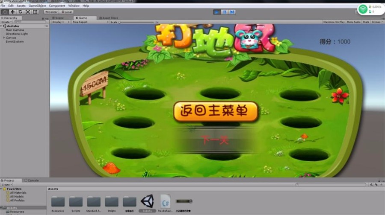Select Main Camera in Hierarchy
The image size is (385, 215).
[15, 30]
